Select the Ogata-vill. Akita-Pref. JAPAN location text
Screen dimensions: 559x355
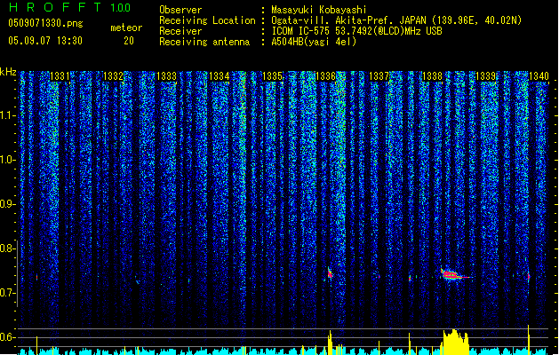point(396,20)
